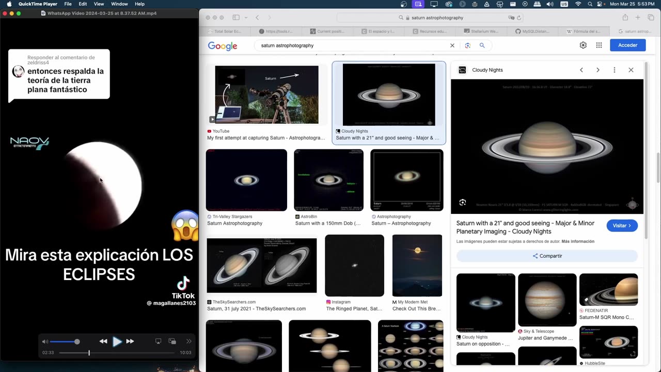Open Más información copyright link

pyautogui.click(x=578, y=241)
